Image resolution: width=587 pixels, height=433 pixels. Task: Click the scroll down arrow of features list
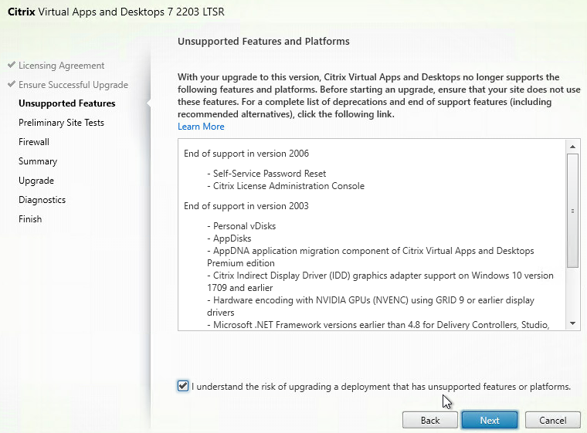click(572, 323)
